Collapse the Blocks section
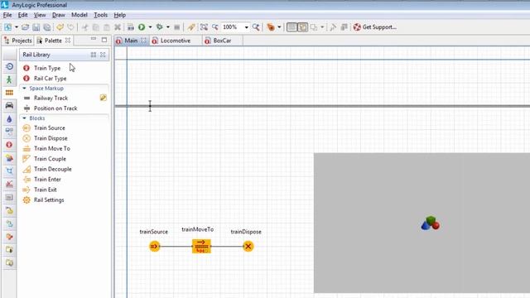The image size is (530, 298). [24, 118]
